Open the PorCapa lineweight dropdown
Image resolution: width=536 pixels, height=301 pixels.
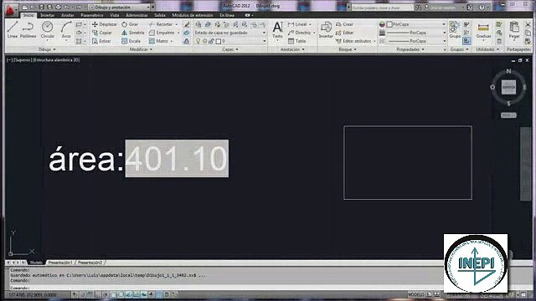click(x=416, y=33)
